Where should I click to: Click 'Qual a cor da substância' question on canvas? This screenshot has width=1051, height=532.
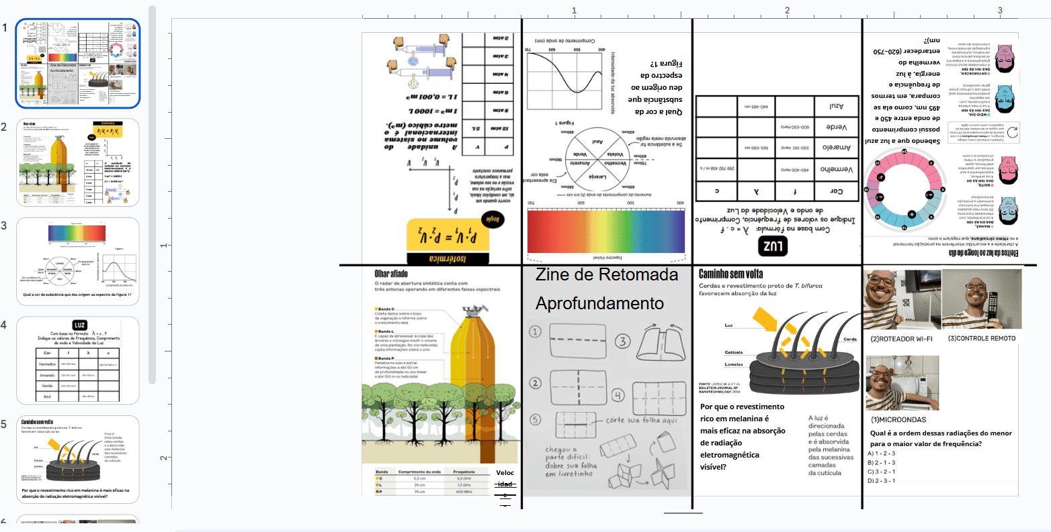tap(657, 87)
